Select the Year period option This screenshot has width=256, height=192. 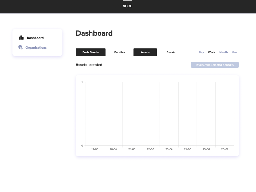pos(235,52)
